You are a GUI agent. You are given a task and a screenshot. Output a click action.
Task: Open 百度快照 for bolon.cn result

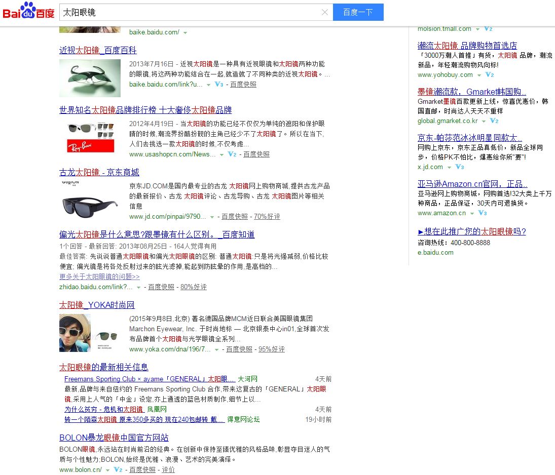(x=142, y=470)
